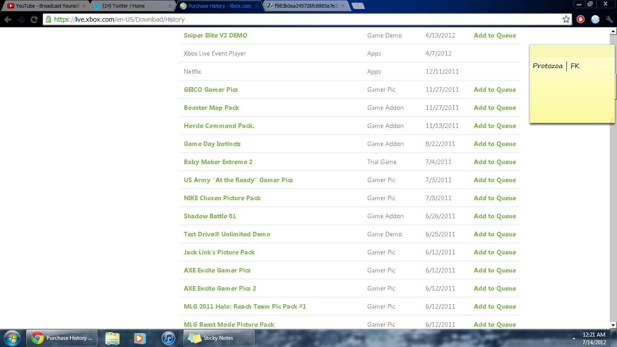Add Test Drive Unlimited Demo to queue
Image resolution: width=617 pixels, height=347 pixels.
pyautogui.click(x=495, y=234)
